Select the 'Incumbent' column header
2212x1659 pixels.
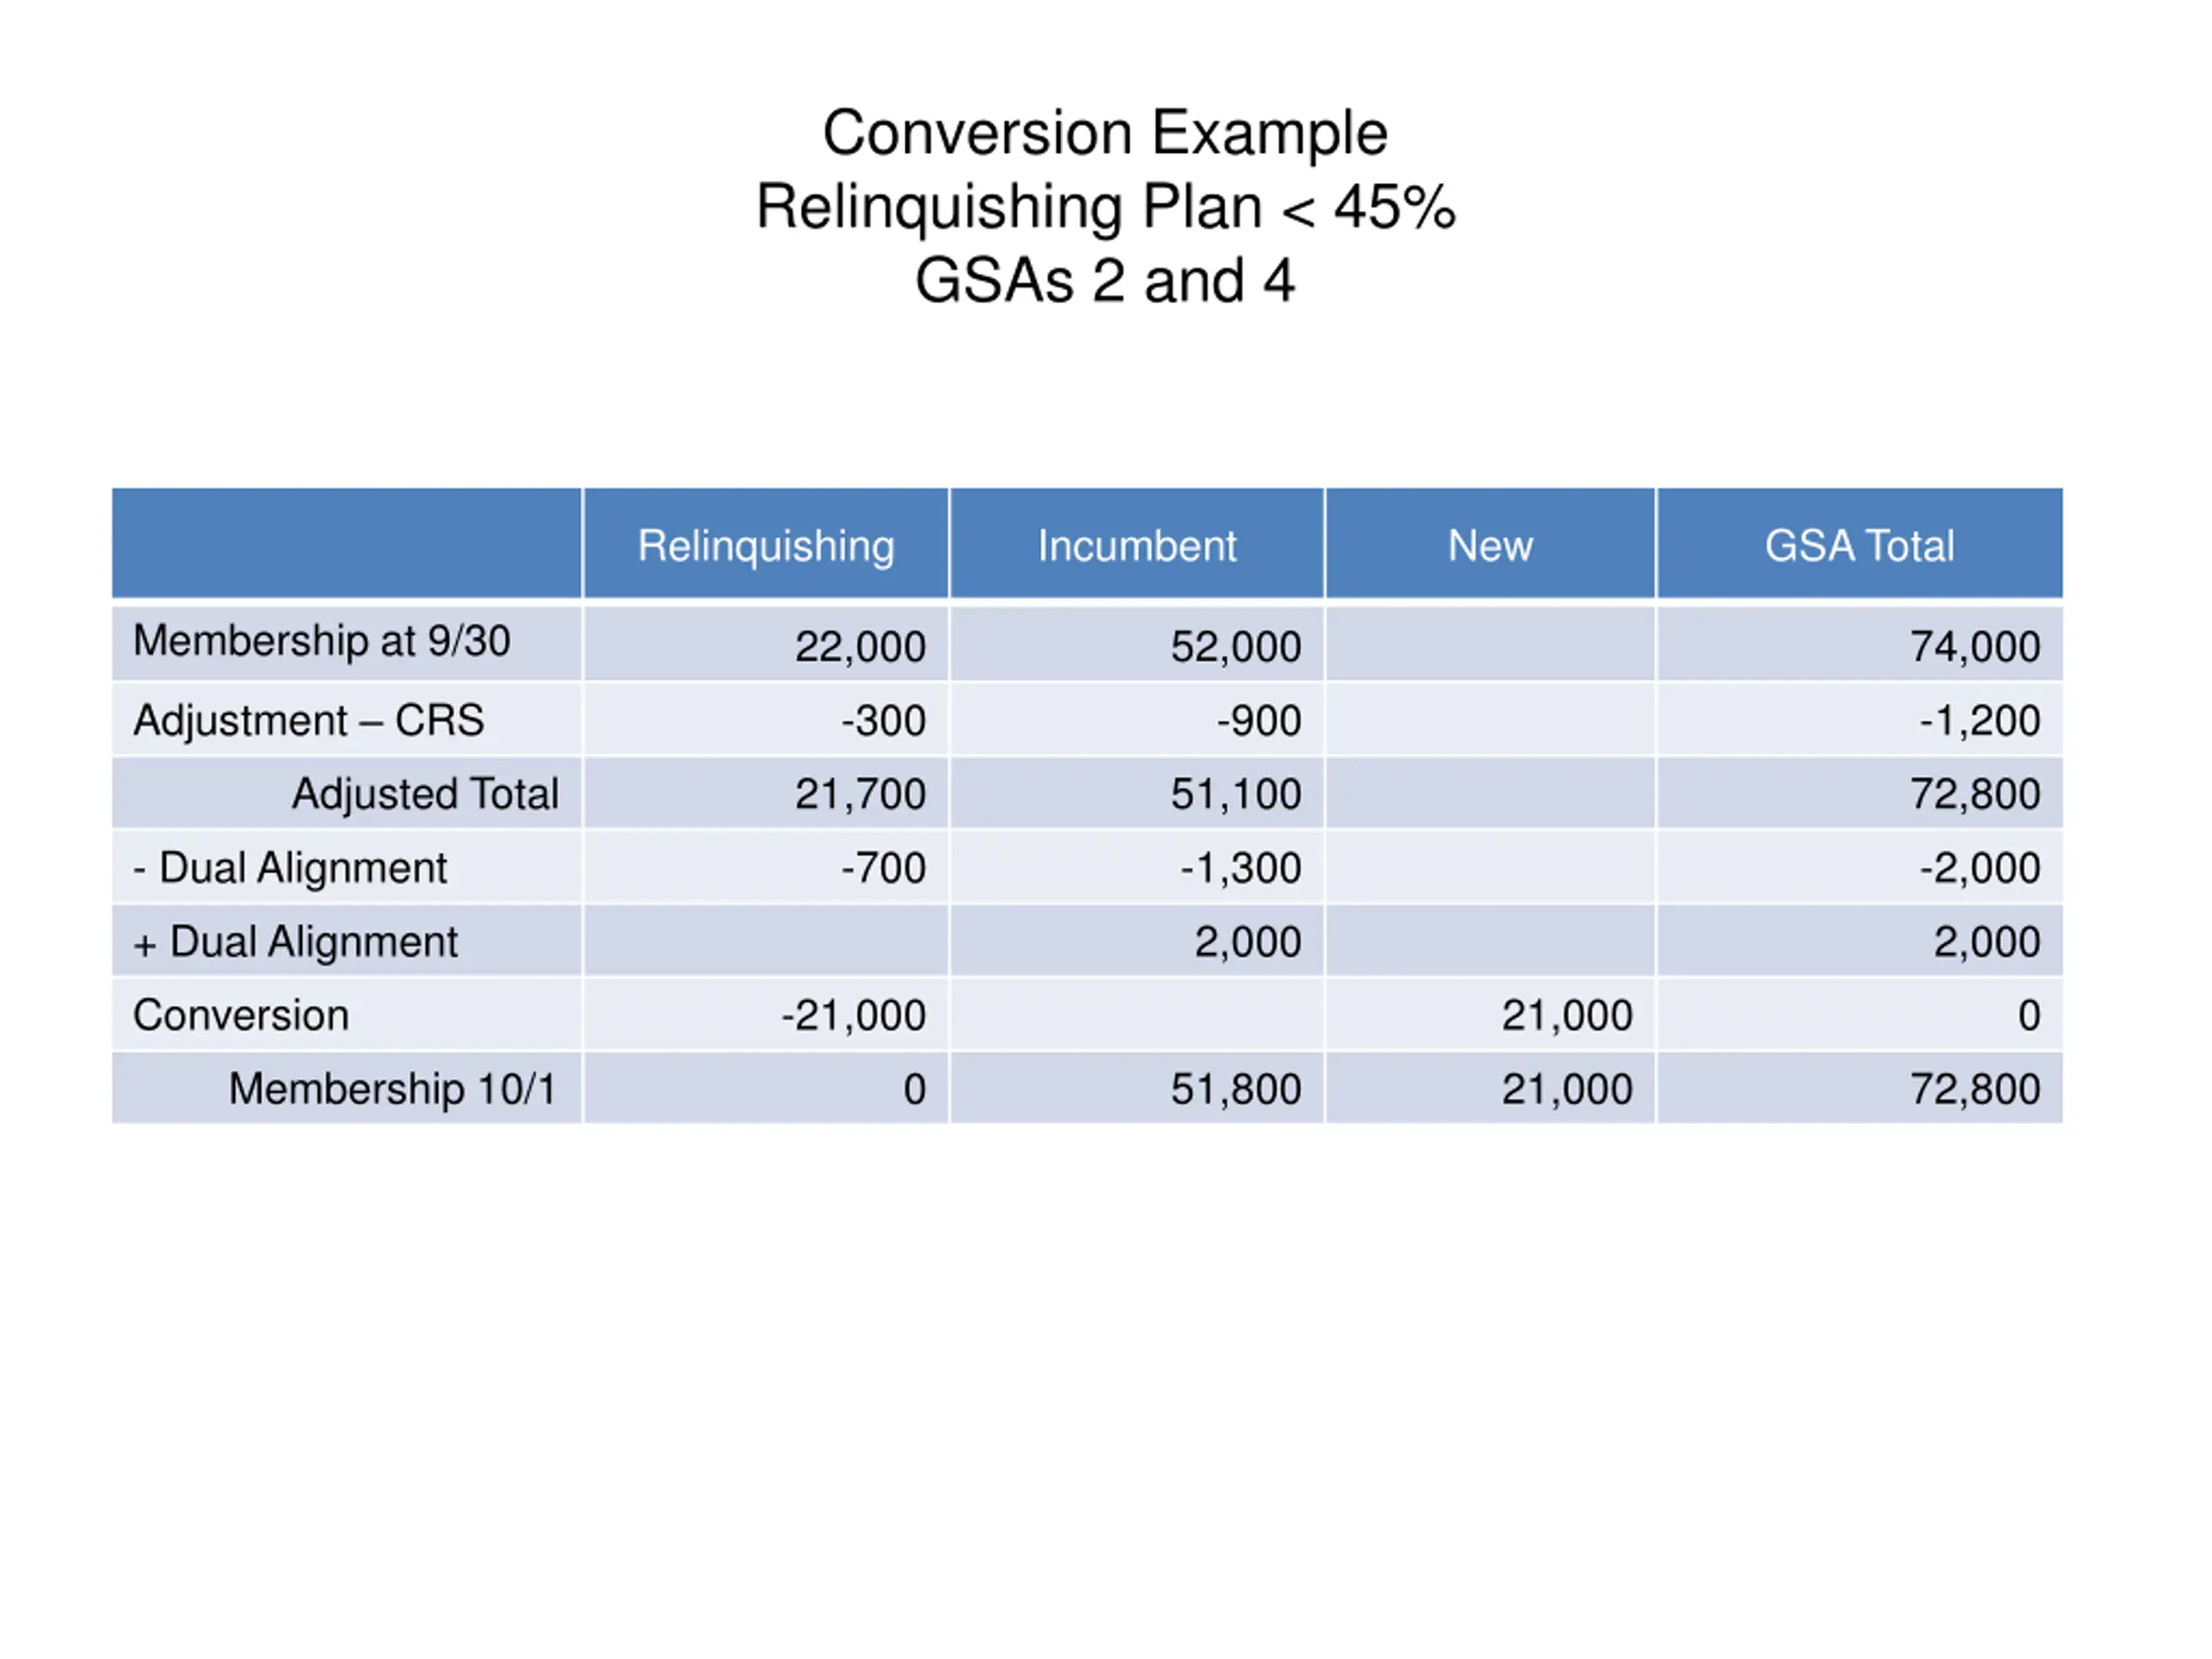[1137, 546]
